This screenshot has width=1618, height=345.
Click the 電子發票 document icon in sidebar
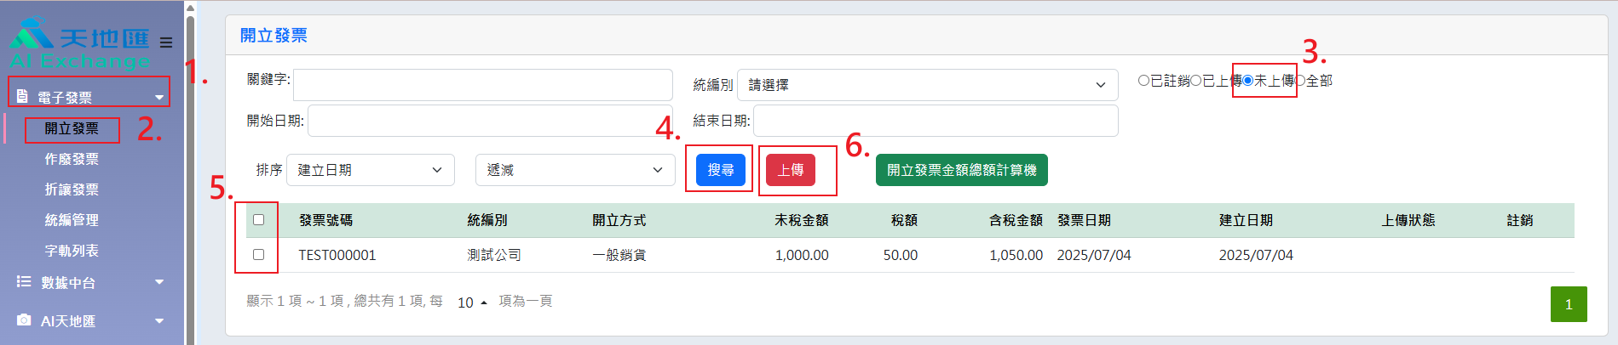pyautogui.click(x=23, y=97)
